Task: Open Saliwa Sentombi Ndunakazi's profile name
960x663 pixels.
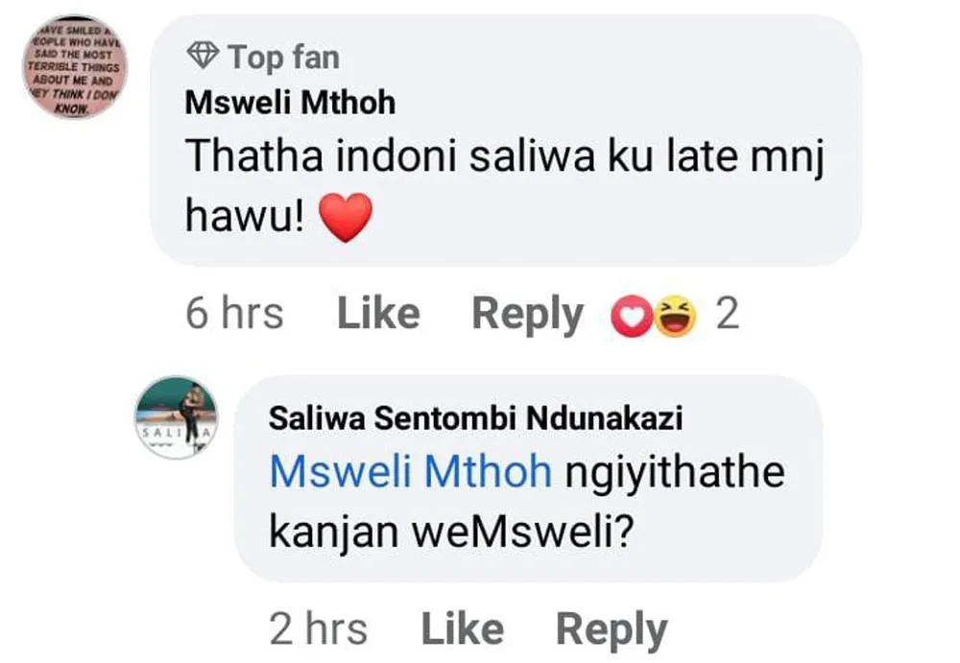Action: (475, 418)
